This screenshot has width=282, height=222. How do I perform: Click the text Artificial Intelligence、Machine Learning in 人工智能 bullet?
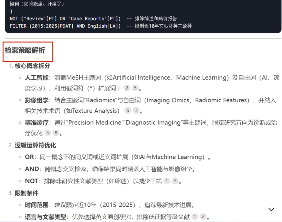point(170,77)
